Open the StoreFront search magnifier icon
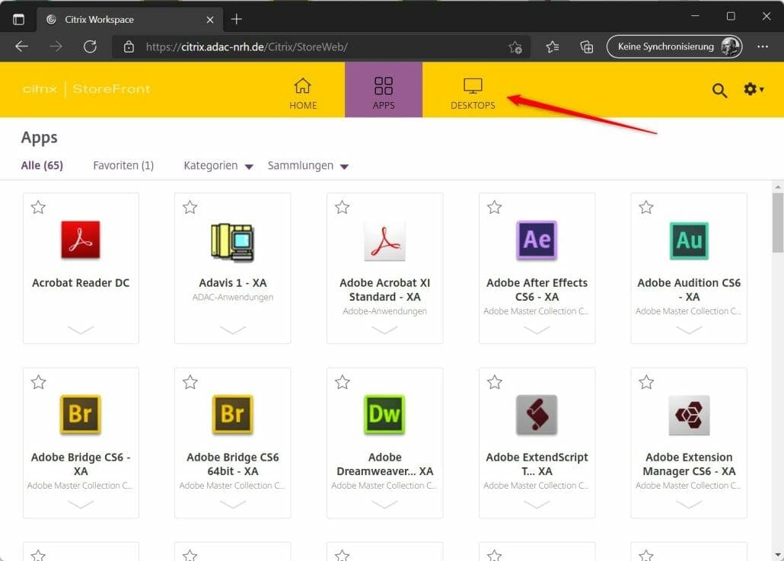The height and width of the screenshot is (561, 784). tap(719, 91)
